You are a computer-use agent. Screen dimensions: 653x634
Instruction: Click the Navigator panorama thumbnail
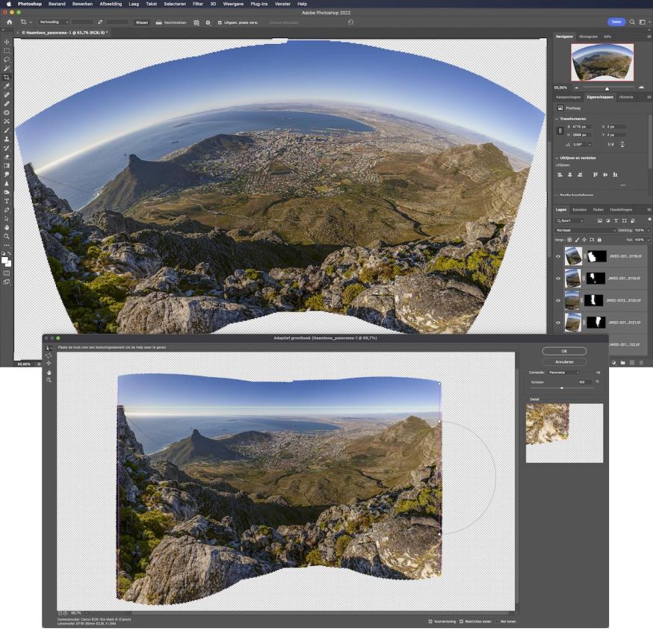pyautogui.click(x=602, y=62)
